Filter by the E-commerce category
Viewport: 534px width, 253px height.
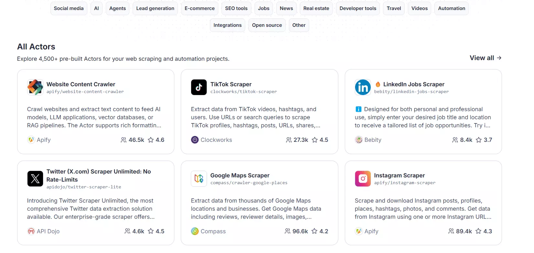click(200, 8)
